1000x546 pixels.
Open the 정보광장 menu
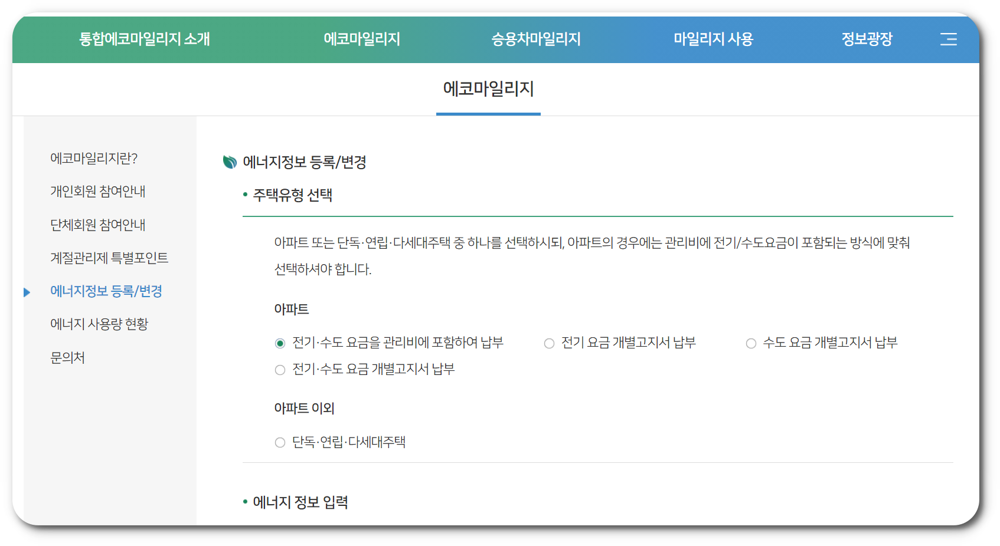pyautogui.click(x=867, y=39)
